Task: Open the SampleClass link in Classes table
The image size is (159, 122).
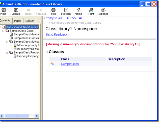Action: 70,64
